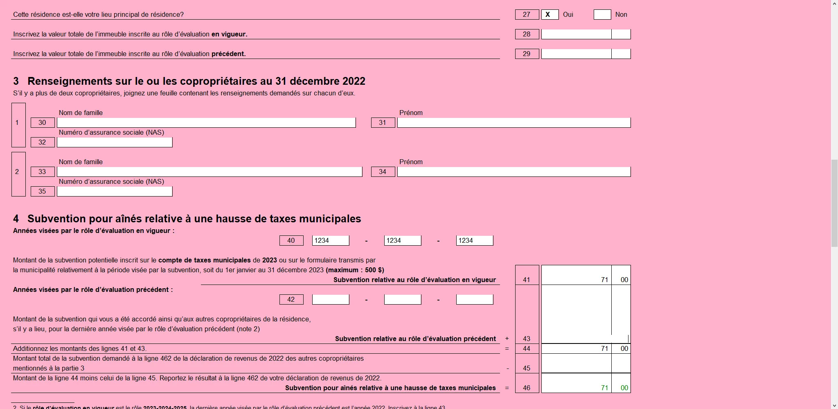Click the line 28 cents field
The width and height of the screenshot is (838, 409).
621,34
